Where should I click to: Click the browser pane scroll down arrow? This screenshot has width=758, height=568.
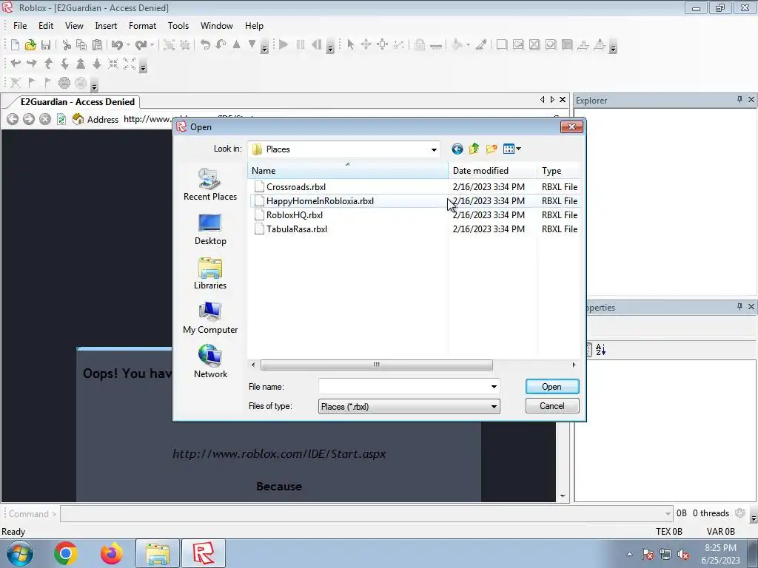tap(563, 496)
